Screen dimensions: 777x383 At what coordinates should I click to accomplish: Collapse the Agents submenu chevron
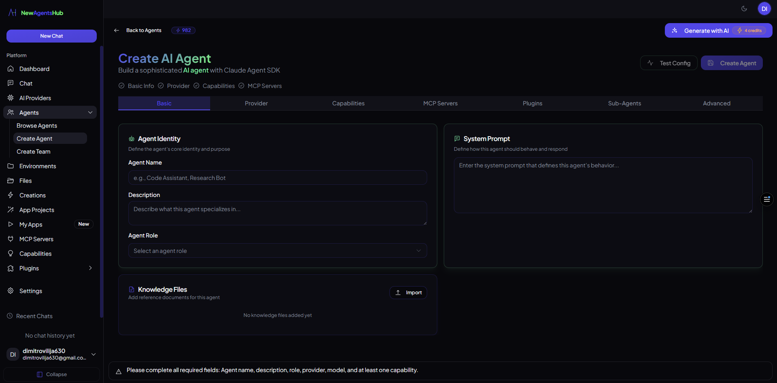tap(90, 113)
